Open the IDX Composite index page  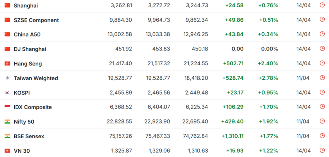pyautogui.click(x=33, y=107)
